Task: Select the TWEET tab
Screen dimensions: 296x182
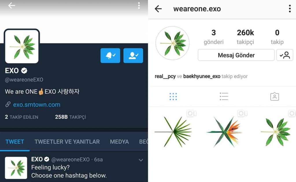Action: pyautogui.click(x=15, y=142)
